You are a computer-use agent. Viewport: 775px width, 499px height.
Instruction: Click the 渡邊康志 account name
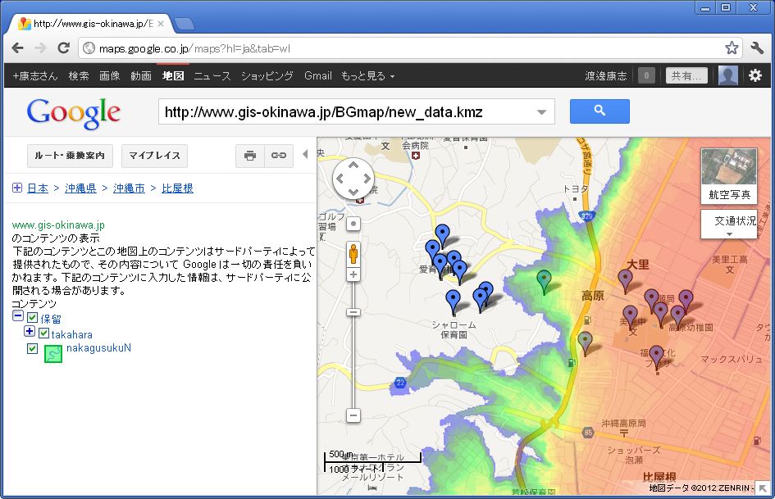point(605,75)
